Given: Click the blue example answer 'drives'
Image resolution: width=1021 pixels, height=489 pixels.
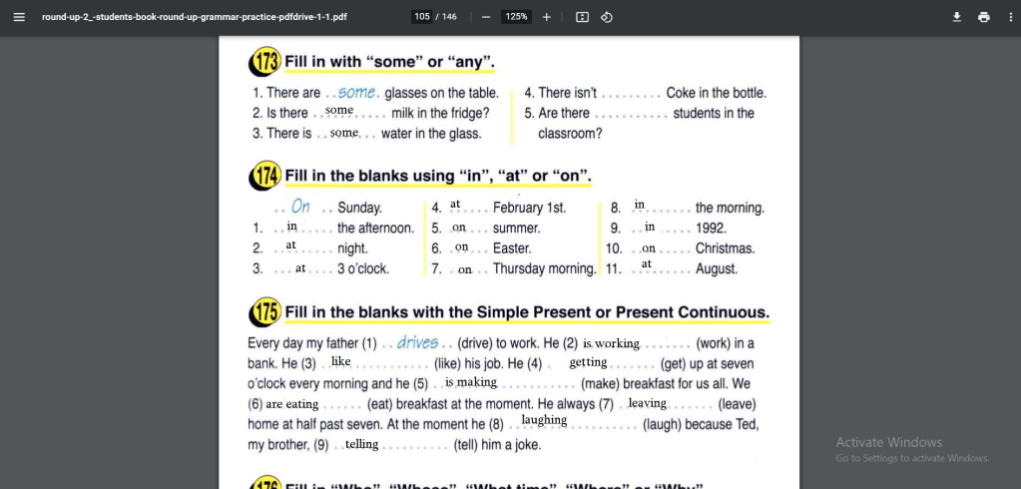Looking at the screenshot, I should [x=417, y=343].
